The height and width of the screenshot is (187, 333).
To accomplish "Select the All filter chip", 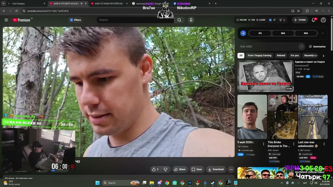I will pos(241,55).
